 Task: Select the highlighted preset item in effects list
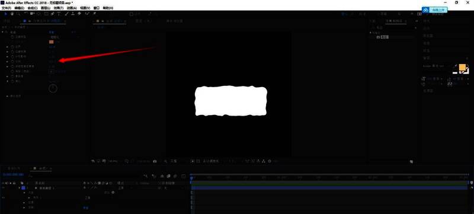(x=385, y=37)
